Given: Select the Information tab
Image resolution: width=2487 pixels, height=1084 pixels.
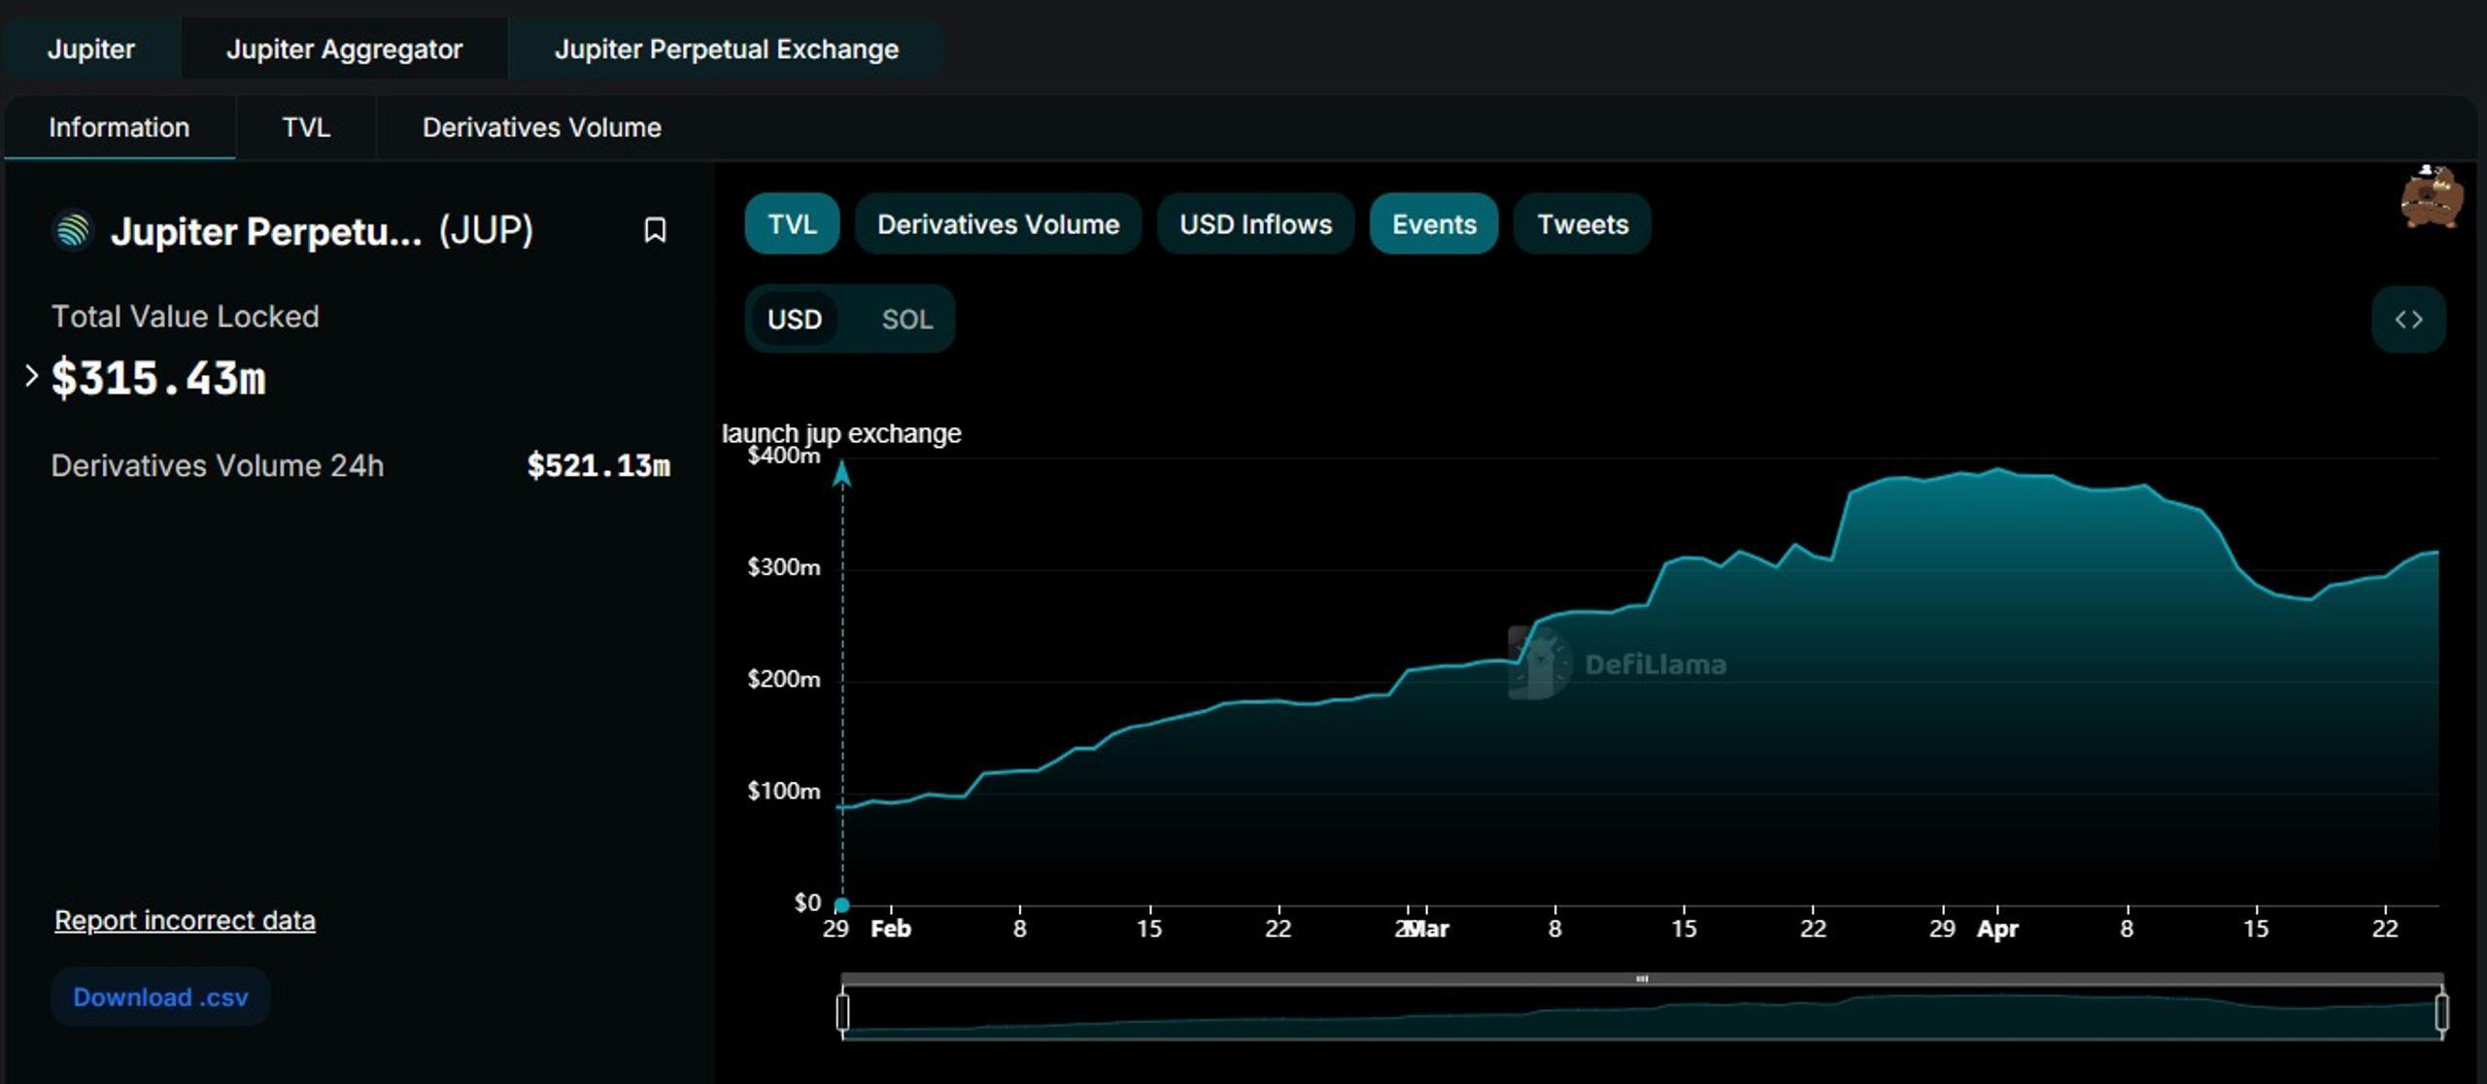Looking at the screenshot, I should tap(119, 127).
